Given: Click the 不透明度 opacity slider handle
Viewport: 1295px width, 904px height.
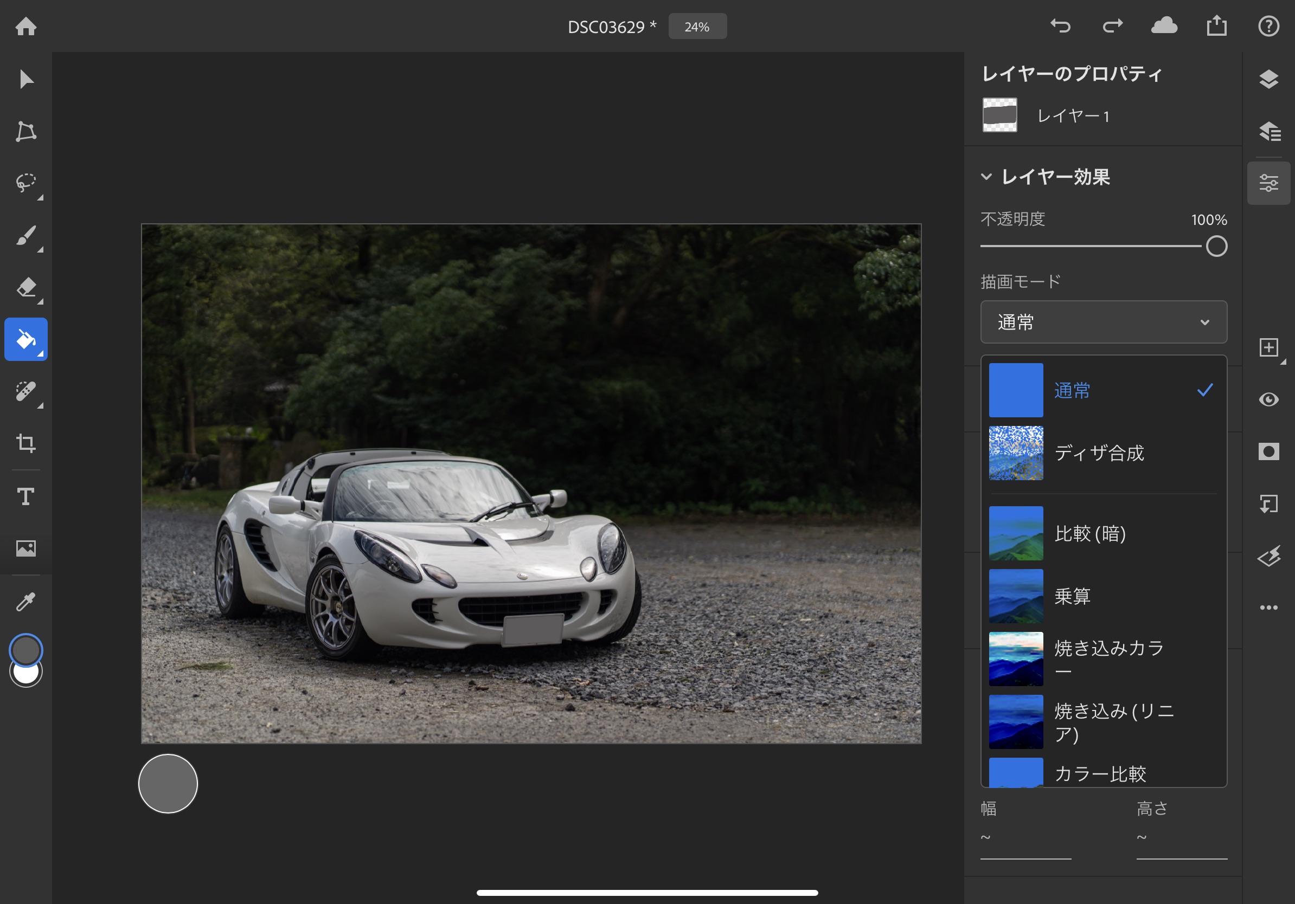Looking at the screenshot, I should (x=1216, y=246).
